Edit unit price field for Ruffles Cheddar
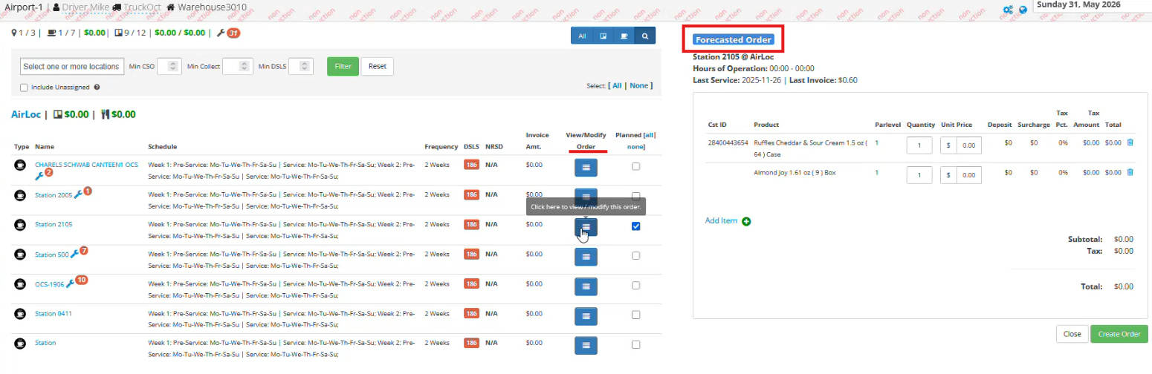 pos(968,145)
